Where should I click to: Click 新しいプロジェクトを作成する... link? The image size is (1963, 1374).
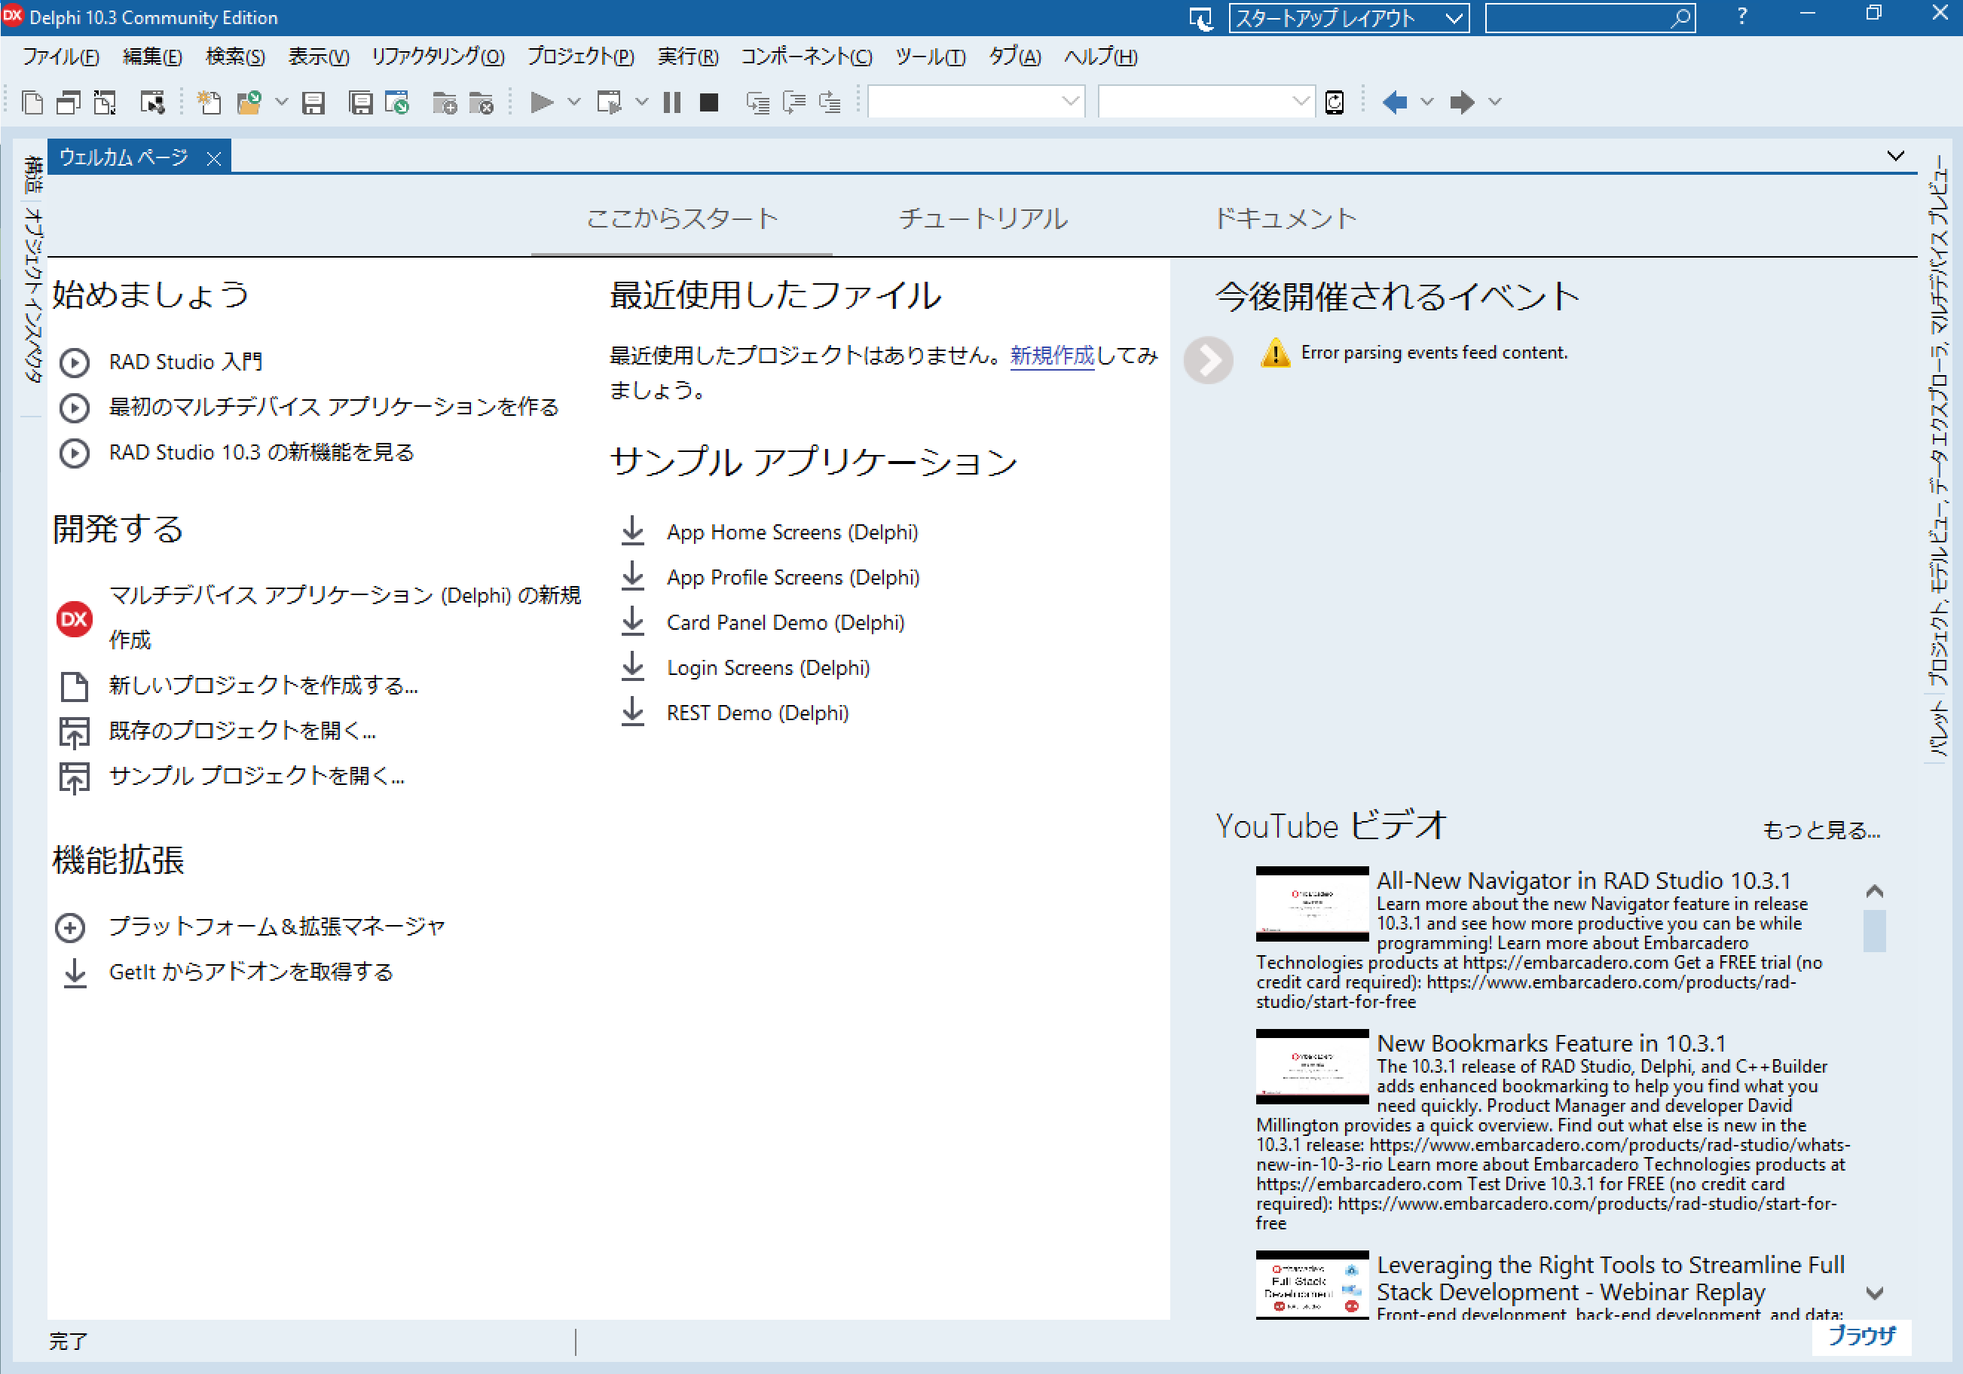pos(263,685)
